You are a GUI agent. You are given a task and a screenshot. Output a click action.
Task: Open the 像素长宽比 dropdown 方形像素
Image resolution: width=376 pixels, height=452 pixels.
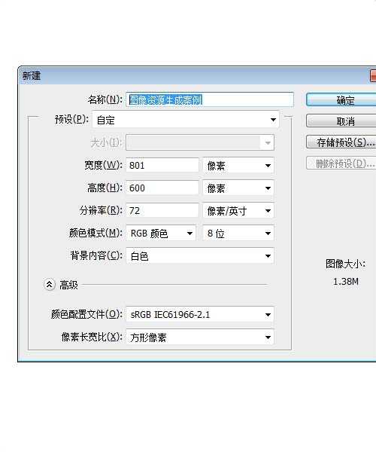pos(200,337)
